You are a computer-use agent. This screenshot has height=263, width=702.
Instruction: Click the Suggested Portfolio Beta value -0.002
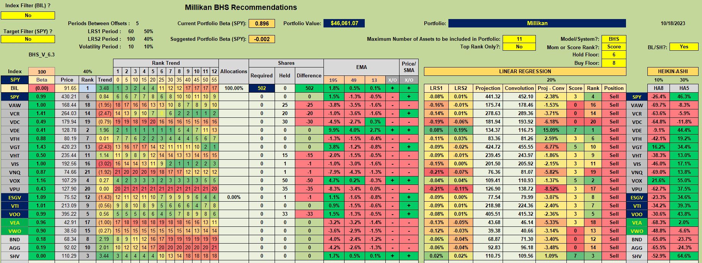tap(262, 39)
